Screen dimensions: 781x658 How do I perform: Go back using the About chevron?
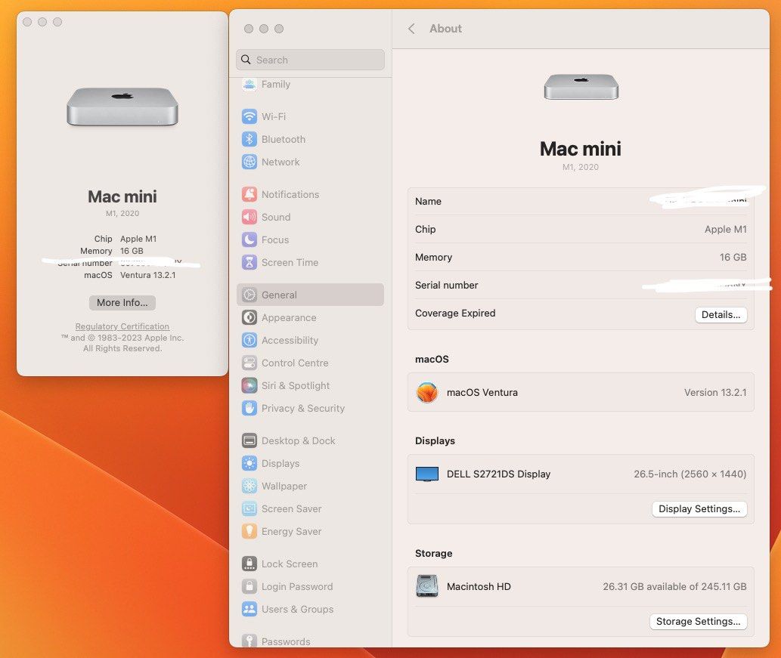(x=411, y=28)
